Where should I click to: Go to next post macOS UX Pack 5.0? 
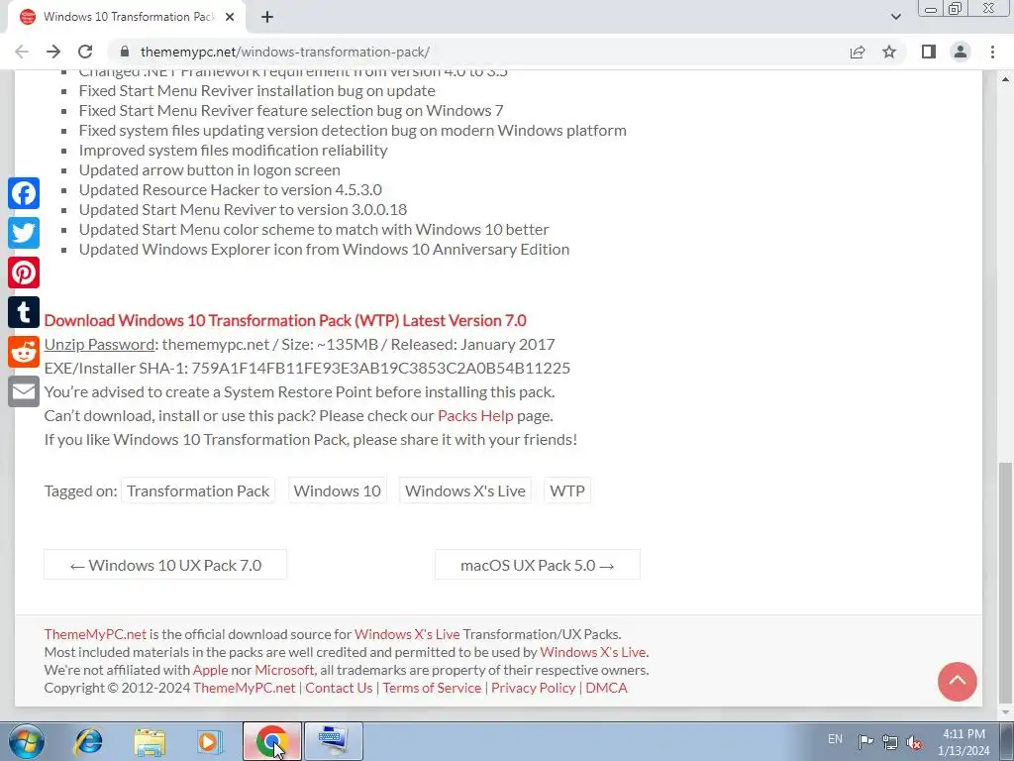pos(538,565)
